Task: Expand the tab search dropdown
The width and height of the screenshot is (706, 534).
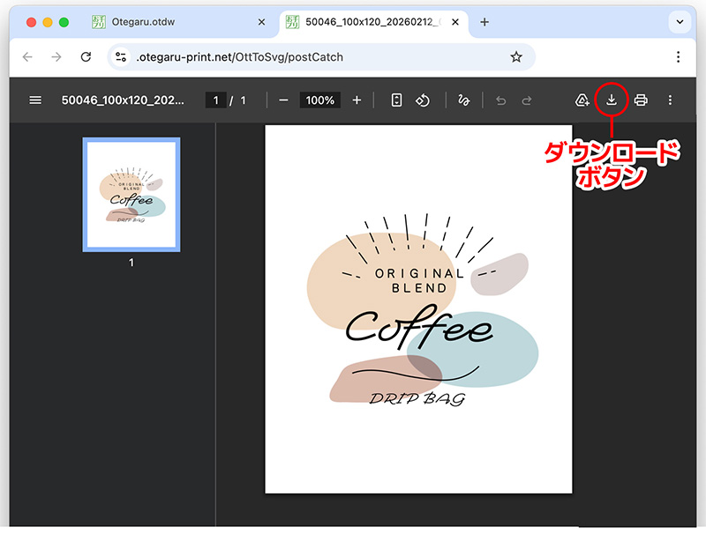Action: (679, 22)
